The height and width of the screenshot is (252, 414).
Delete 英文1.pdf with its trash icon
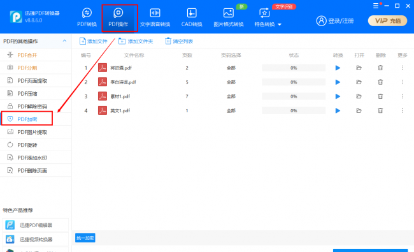point(380,110)
